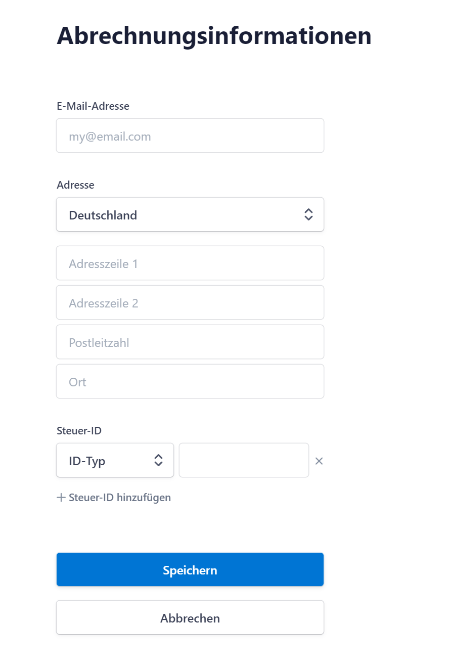Open the Deutschland country dropdown
Viewport: 450px width, 667px height.
(x=190, y=214)
